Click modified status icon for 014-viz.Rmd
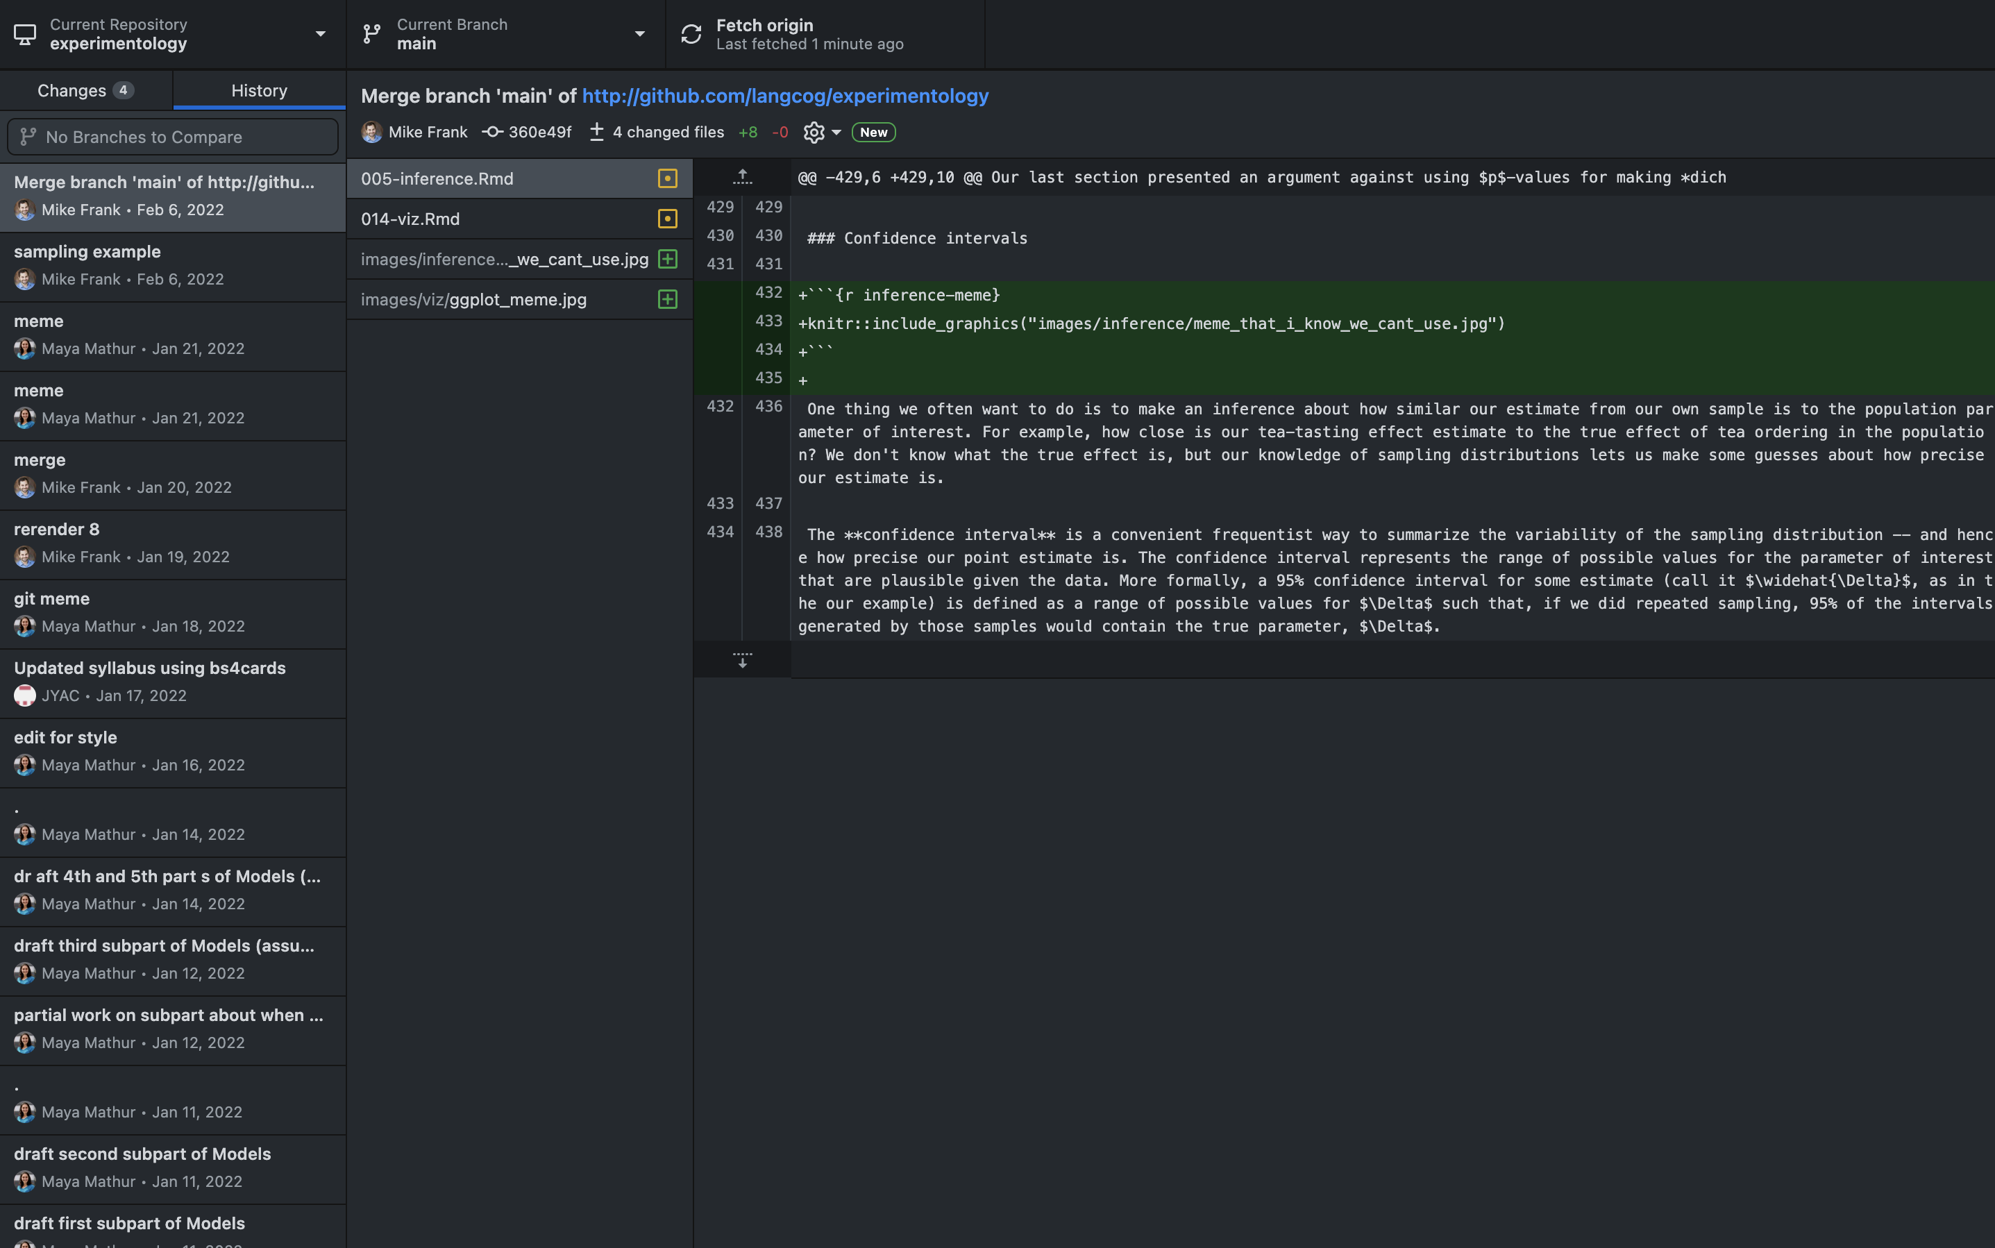Viewport: 1995px width, 1248px height. point(668,219)
